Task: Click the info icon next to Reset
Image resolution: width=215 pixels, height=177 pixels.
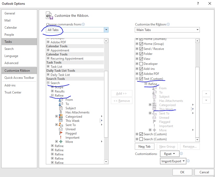Action: tap(181, 154)
